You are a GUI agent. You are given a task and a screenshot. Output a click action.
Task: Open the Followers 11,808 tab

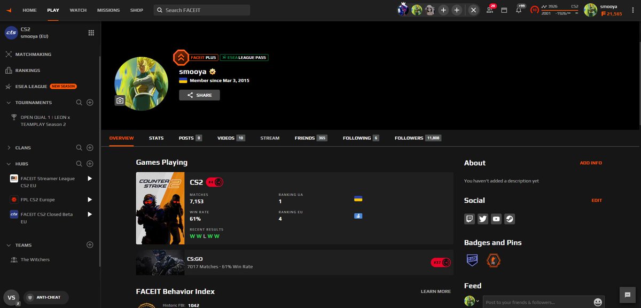point(418,138)
